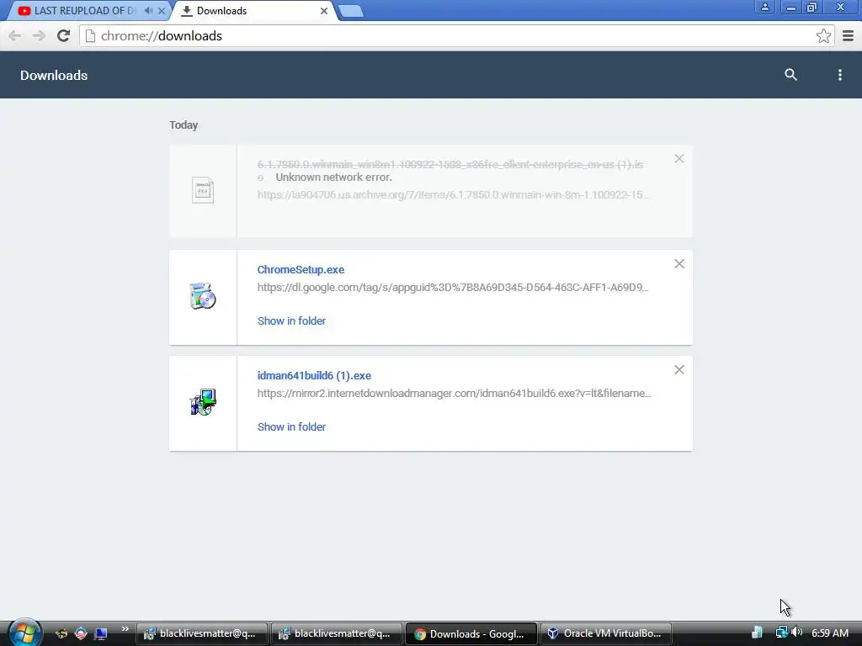This screenshot has height=646, width=862.
Task: Bookmark this page with the star icon
Action: click(x=823, y=36)
